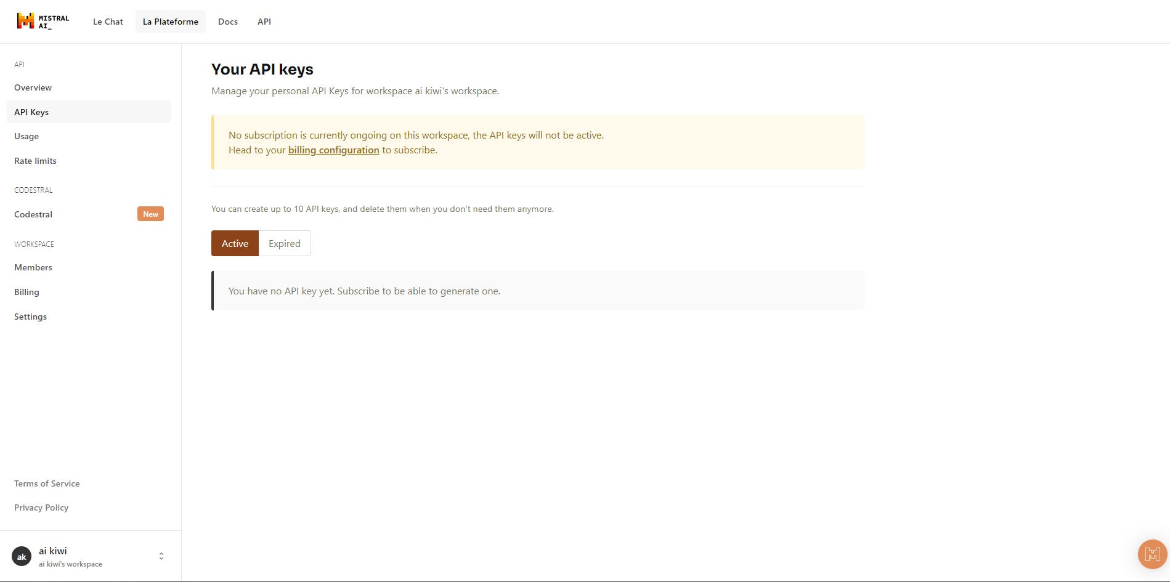Open the orange chat widget icon
The height and width of the screenshot is (582, 1170).
click(x=1152, y=554)
